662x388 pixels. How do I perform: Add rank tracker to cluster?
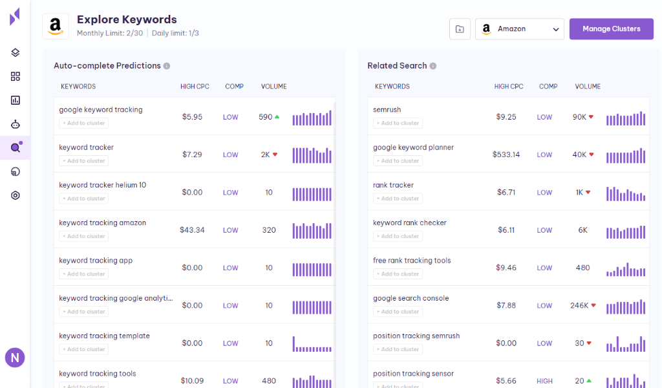coord(398,199)
